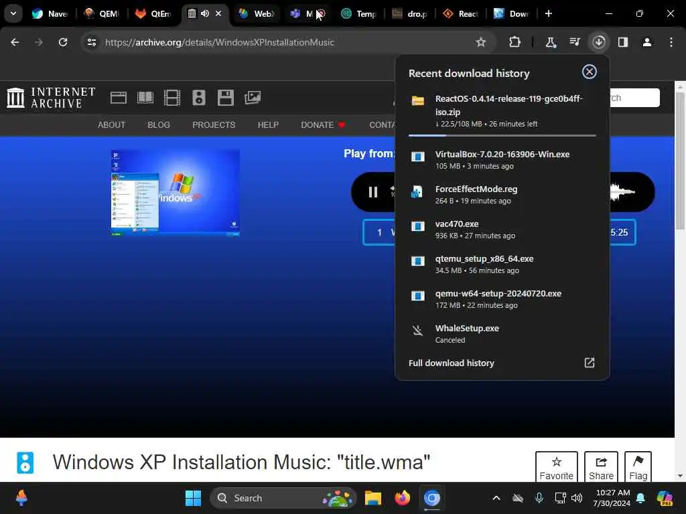Image resolution: width=686 pixels, height=514 pixels.
Task: Show hidden system tray icons
Action: (x=496, y=498)
